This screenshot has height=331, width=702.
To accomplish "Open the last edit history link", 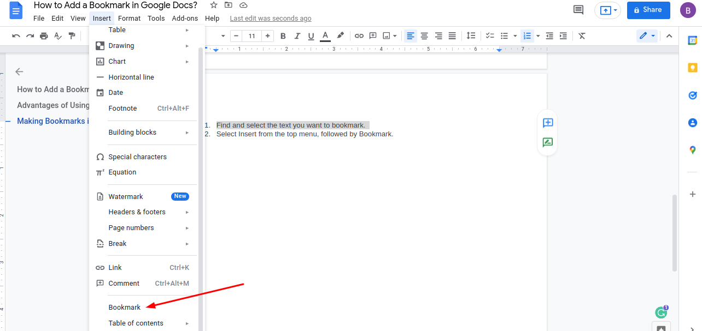I will point(271,19).
